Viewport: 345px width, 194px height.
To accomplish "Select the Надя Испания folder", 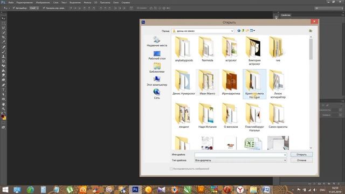I will [207, 116].
